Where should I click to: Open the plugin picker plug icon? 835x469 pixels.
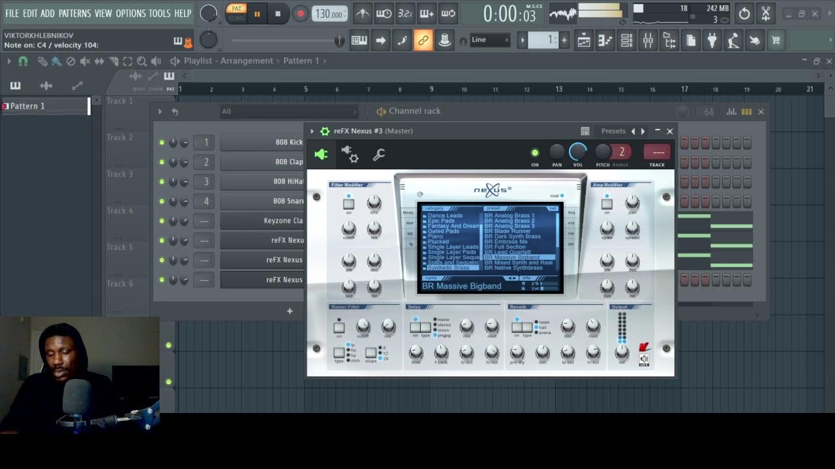click(712, 40)
